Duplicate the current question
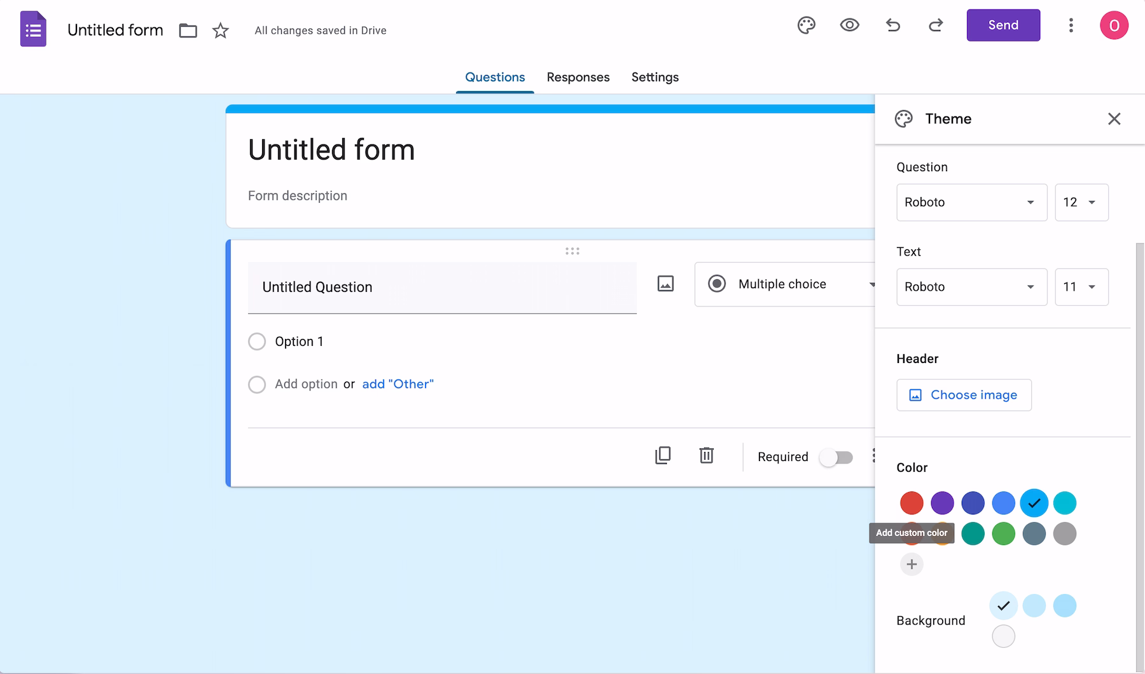Screen dimensions: 1145x674 [x=663, y=455]
